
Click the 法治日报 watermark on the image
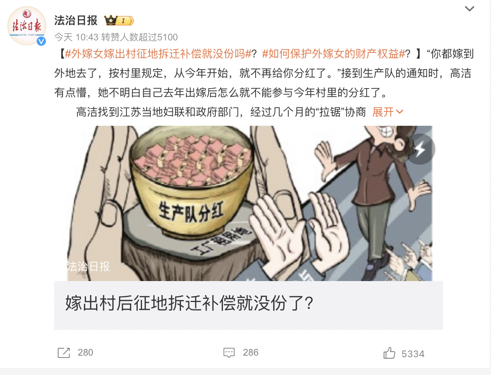tap(88, 266)
